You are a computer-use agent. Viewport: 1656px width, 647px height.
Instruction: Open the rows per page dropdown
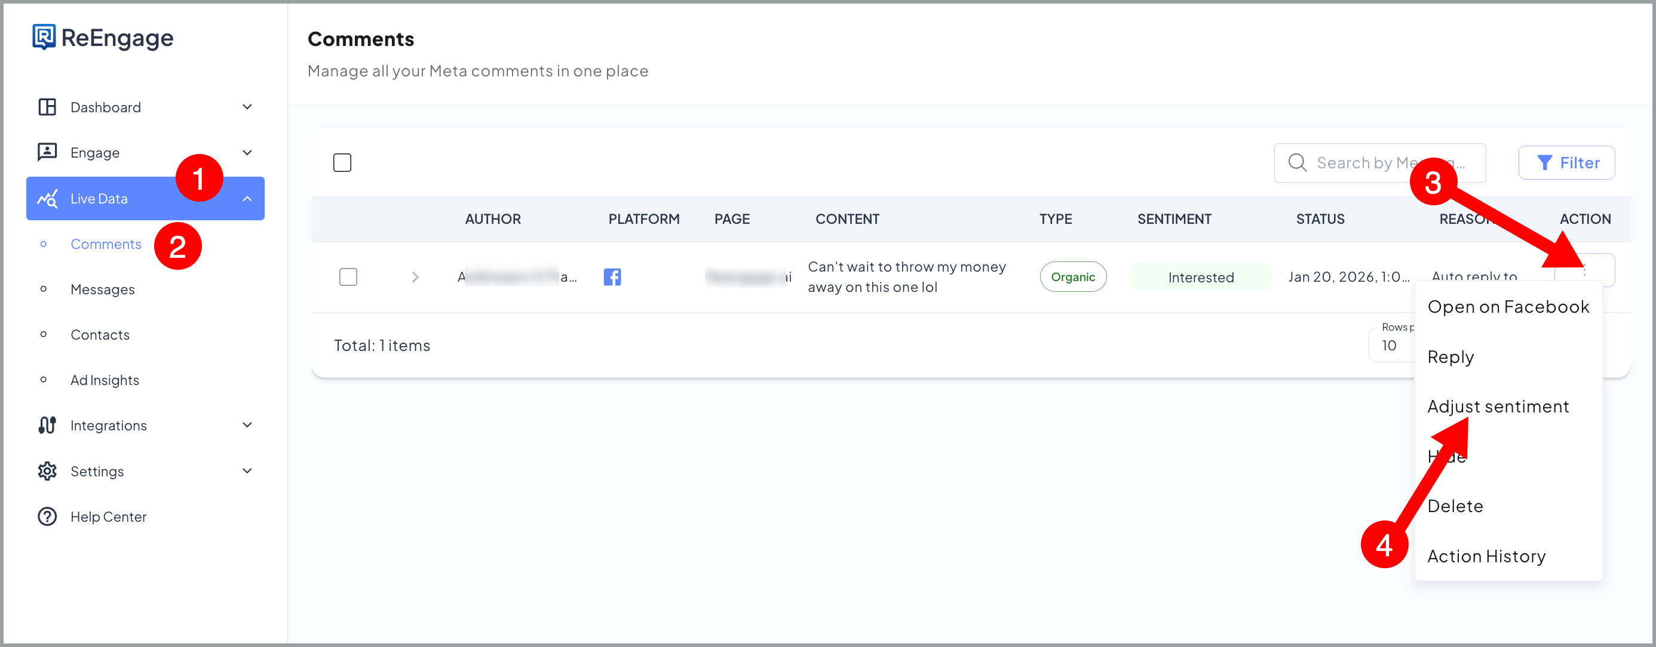coord(1392,345)
